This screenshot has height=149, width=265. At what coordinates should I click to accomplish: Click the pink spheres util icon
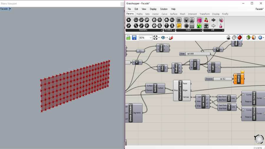(221, 20)
